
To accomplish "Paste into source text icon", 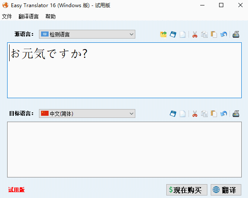I will (x=214, y=34).
